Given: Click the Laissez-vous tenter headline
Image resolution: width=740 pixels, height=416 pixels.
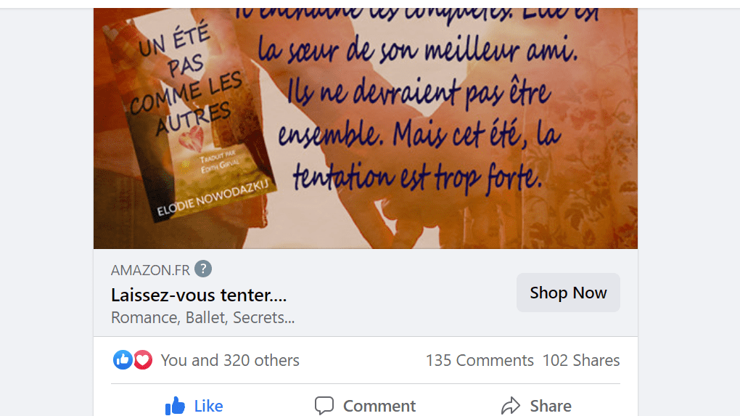Looking at the screenshot, I should (x=199, y=295).
